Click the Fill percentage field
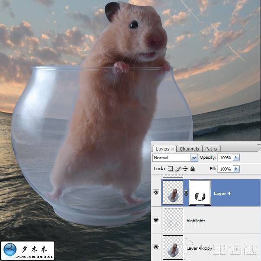This screenshot has width=261, height=261. [225, 169]
